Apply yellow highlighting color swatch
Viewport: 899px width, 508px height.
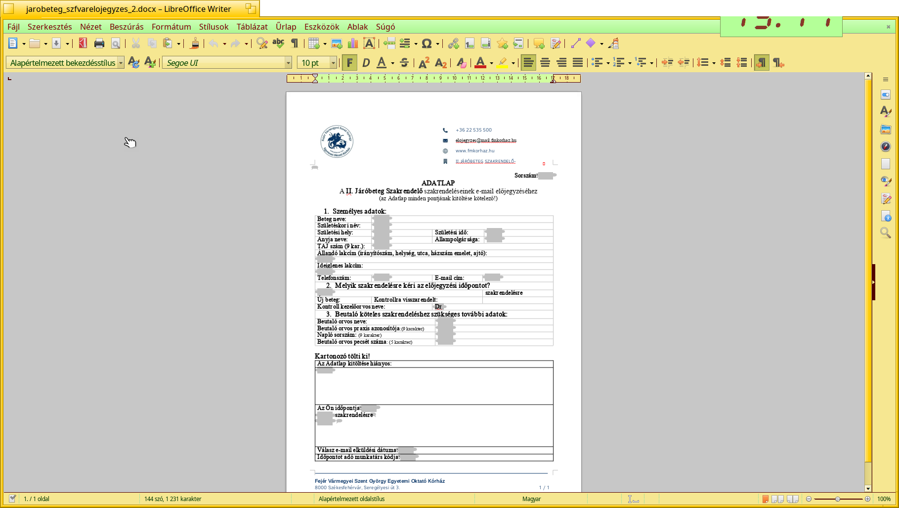point(502,63)
